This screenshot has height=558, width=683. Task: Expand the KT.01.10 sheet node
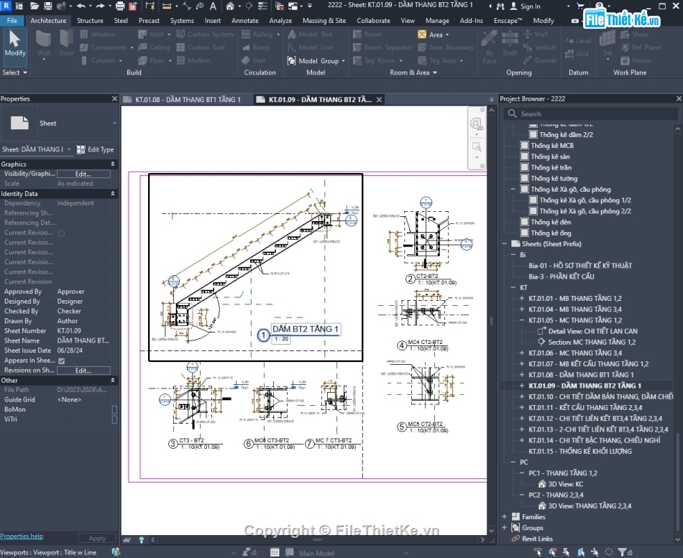click(x=522, y=397)
